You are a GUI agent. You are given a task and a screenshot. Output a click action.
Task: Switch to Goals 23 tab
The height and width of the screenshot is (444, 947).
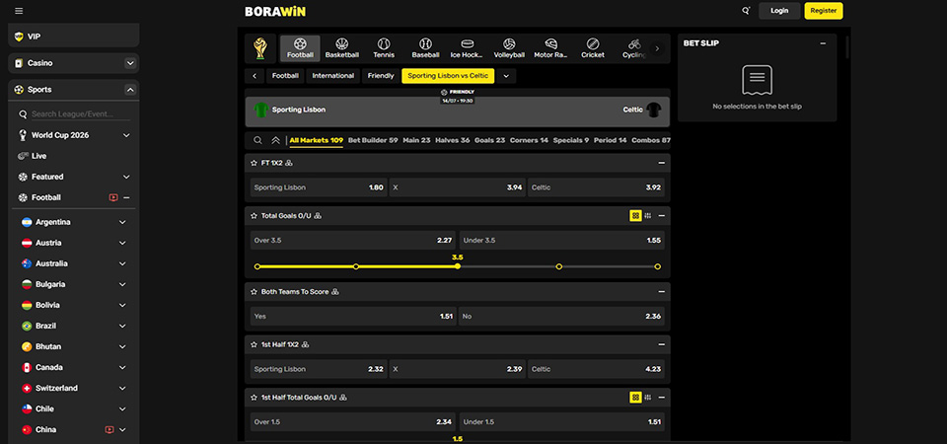[x=490, y=140]
